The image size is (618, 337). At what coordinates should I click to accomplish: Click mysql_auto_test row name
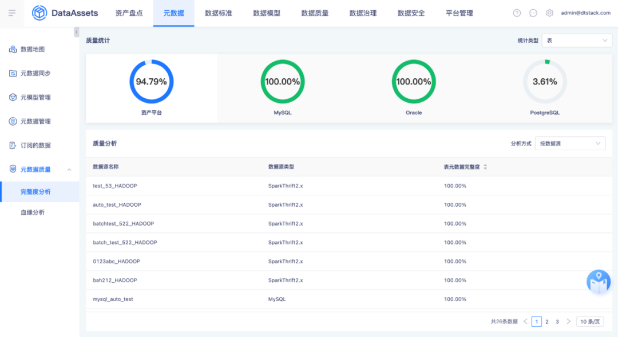113,299
